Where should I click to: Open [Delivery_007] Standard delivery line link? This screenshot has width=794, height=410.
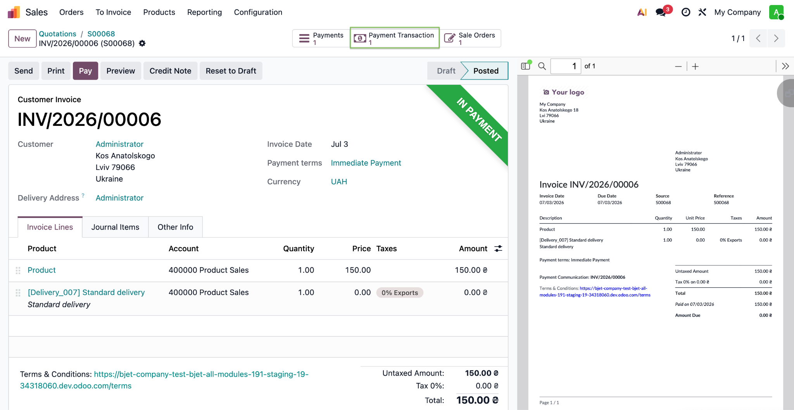point(86,293)
